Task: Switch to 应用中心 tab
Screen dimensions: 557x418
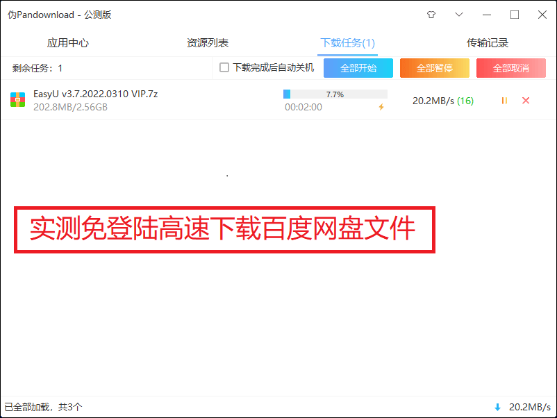Action: 68,43
